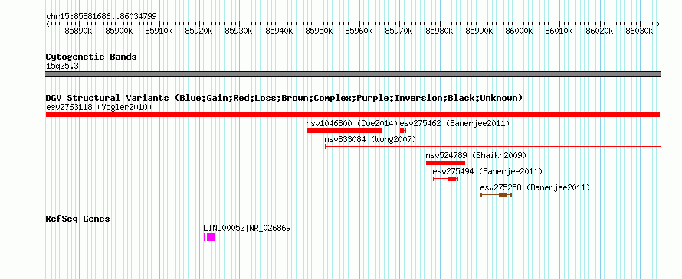Click the 85990k ruler tick label

tap(479, 31)
